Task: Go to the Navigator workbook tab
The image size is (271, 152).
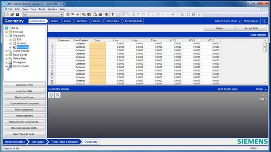Action: pos(38,142)
